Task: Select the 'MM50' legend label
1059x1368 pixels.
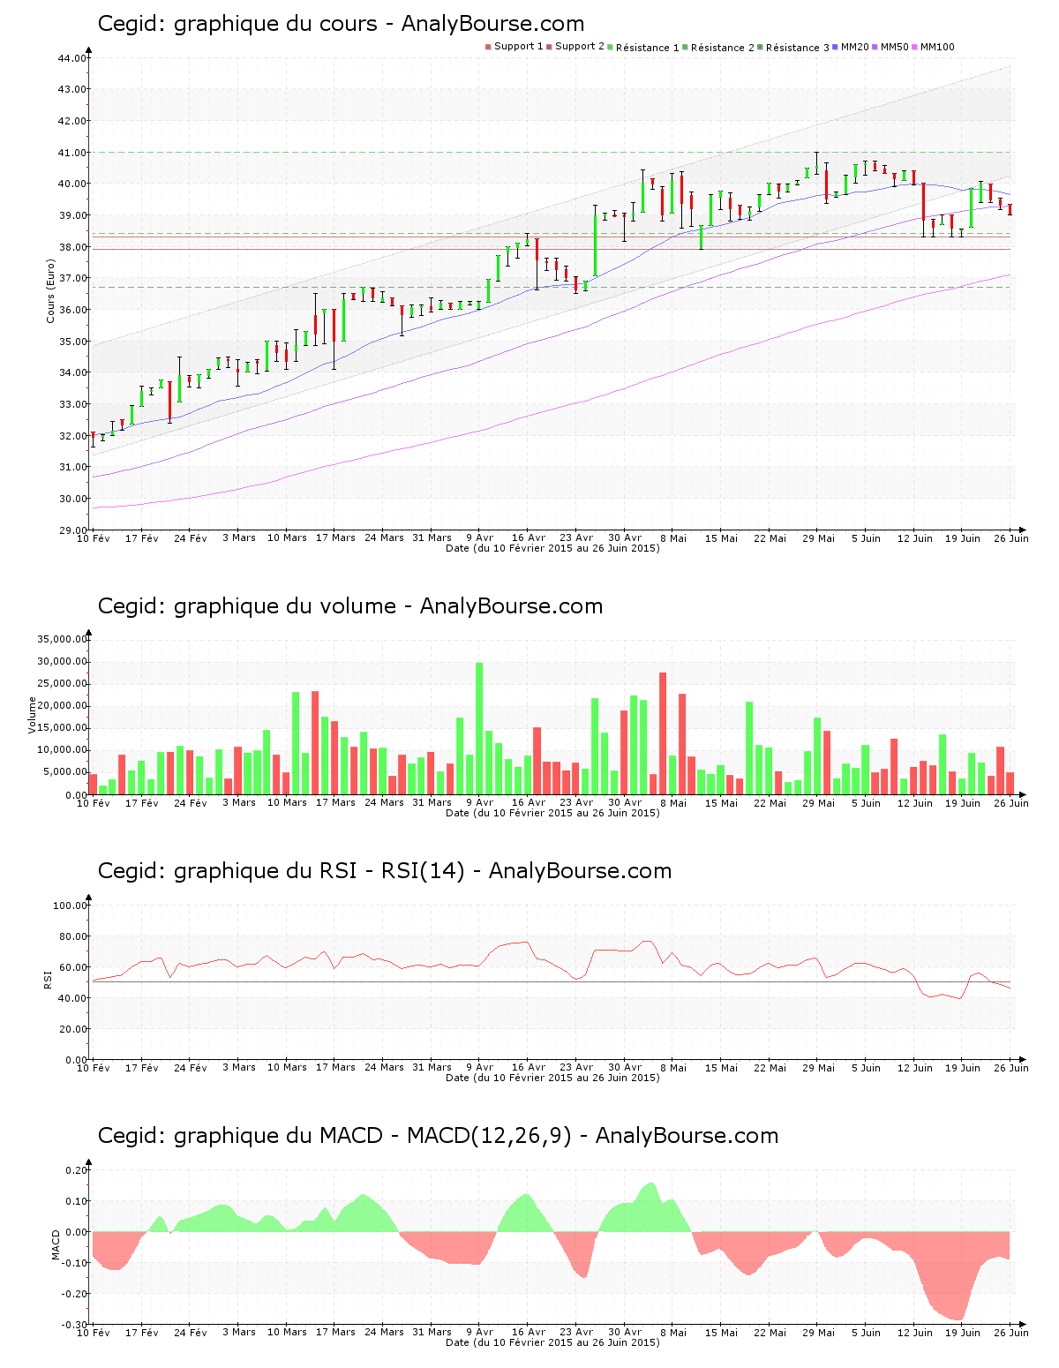Action: (894, 47)
